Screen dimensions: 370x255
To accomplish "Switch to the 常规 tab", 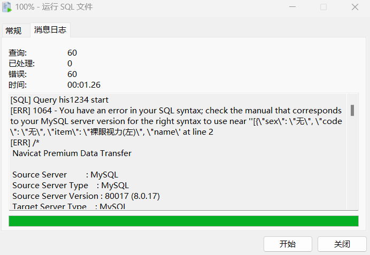I will pyautogui.click(x=14, y=30).
